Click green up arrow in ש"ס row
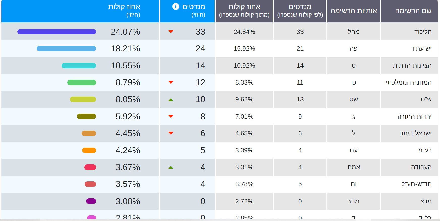Screen dimensions: 440x221 point(171,100)
